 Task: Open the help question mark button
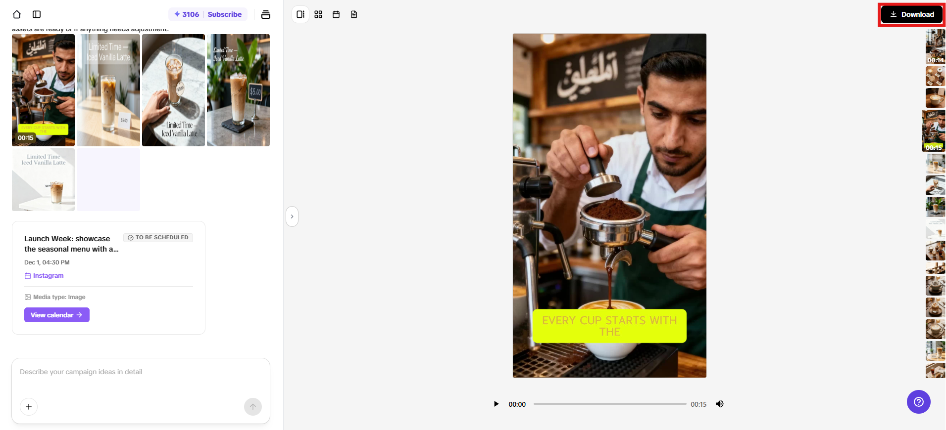(x=918, y=402)
